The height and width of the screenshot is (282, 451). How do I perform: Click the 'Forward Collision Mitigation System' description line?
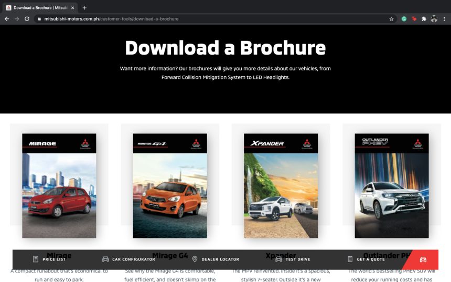225,77
